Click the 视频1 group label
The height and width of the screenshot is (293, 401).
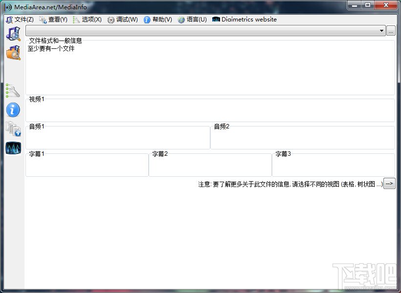tap(37, 99)
